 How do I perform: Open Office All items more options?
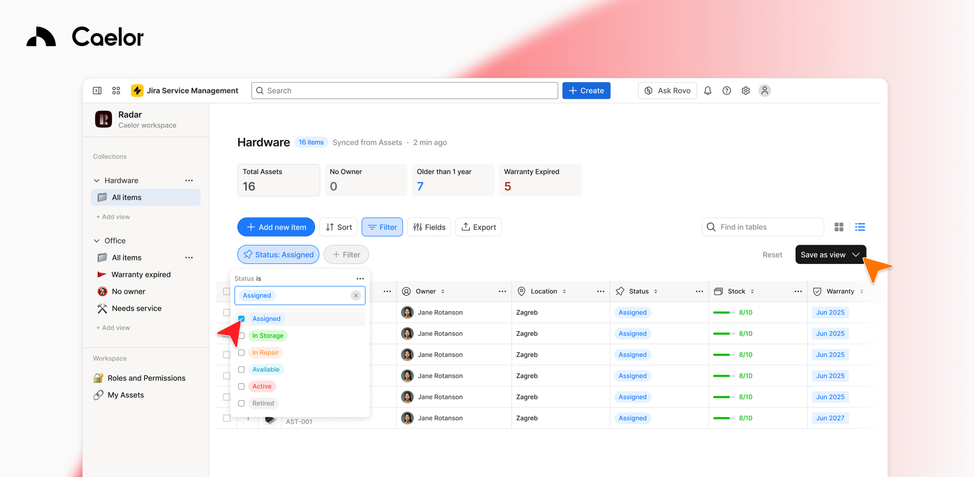coord(189,258)
